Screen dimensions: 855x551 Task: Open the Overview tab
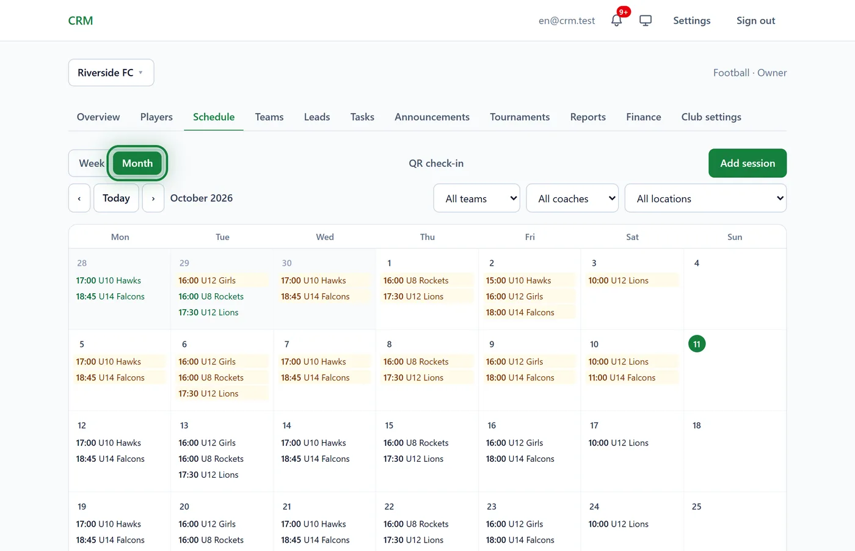[98, 117]
